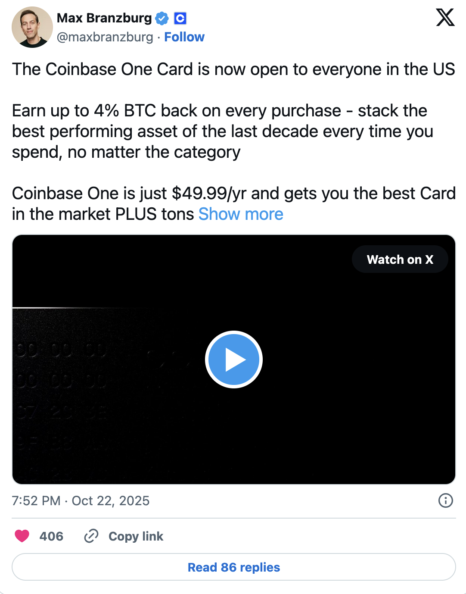466x594 pixels.
Task: Click the @maxbranzburg handle
Action: (x=103, y=37)
